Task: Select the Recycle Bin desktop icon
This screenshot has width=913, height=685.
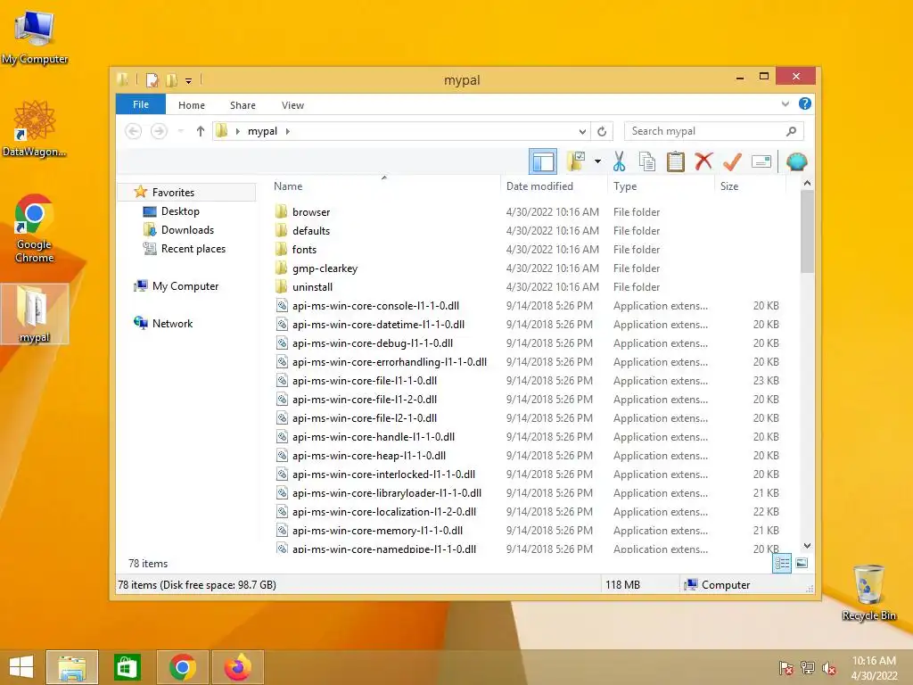Action: point(868,592)
